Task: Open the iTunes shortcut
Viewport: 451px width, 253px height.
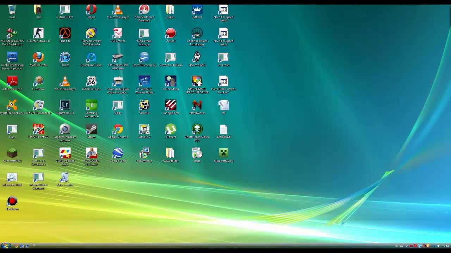Action: pos(65,59)
